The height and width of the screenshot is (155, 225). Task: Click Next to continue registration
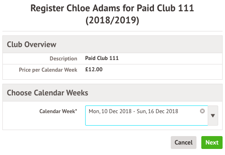(x=212, y=143)
